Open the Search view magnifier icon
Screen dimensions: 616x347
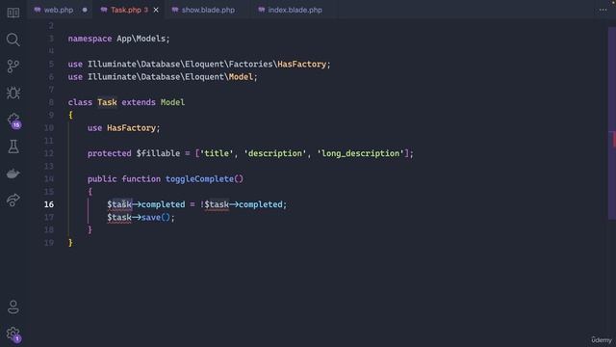[x=13, y=40]
